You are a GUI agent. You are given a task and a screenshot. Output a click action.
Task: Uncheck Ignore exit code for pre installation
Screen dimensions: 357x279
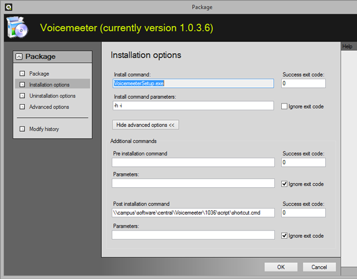(285, 184)
